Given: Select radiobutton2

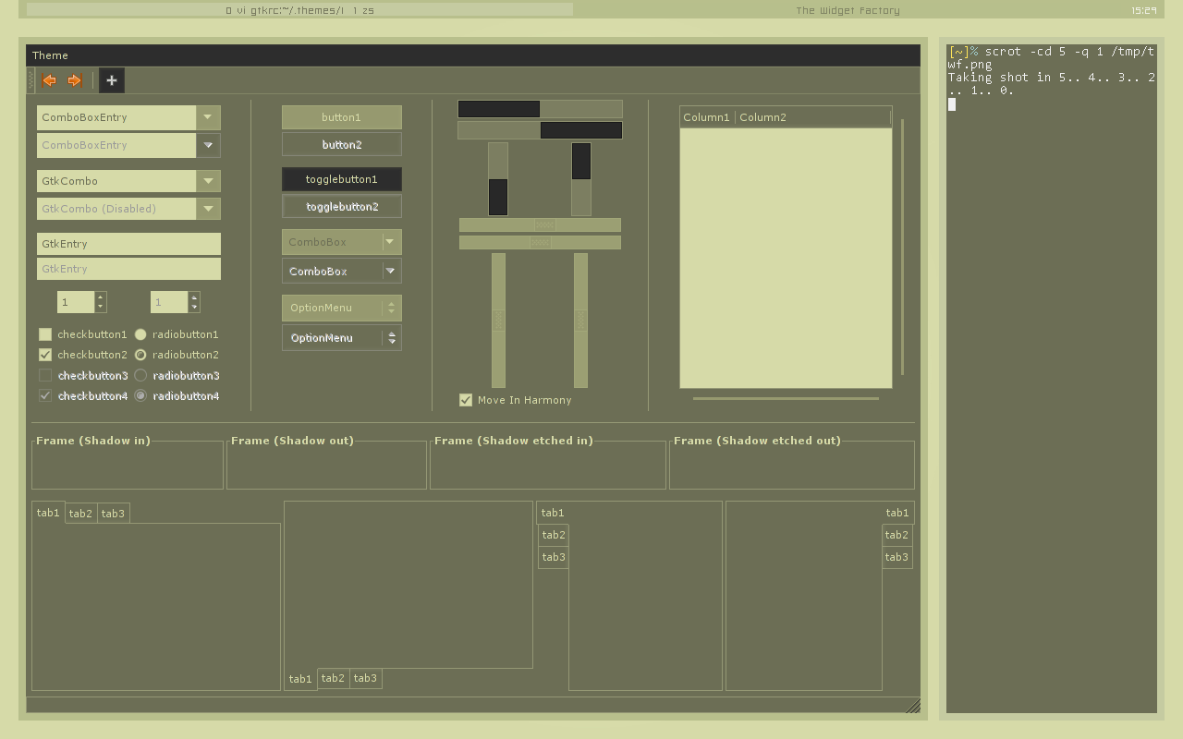Looking at the screenshot, I should (140, 355).
